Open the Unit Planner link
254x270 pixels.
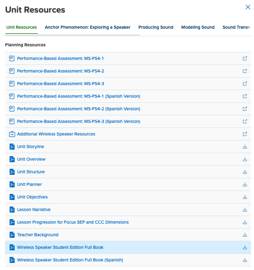pyautogui.click(x=29, y=184)
